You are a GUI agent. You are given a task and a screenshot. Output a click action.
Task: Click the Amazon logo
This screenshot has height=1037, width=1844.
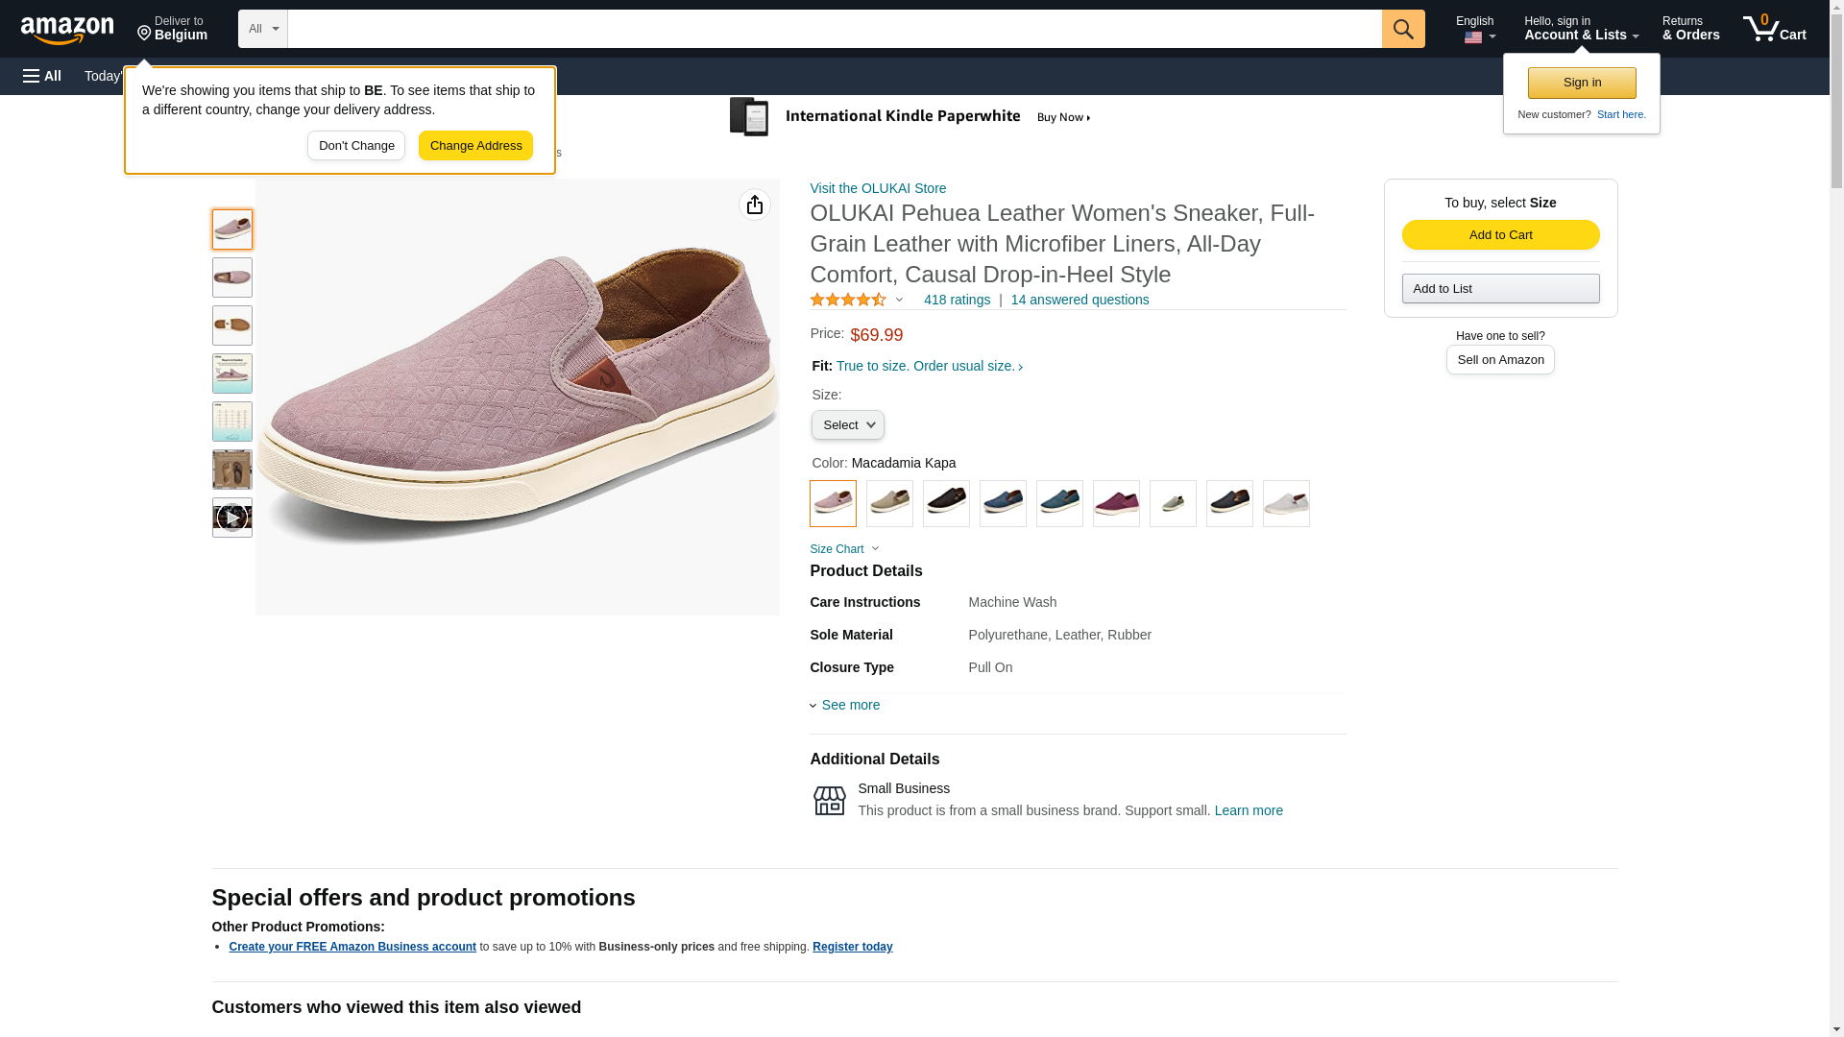[67, 30]
